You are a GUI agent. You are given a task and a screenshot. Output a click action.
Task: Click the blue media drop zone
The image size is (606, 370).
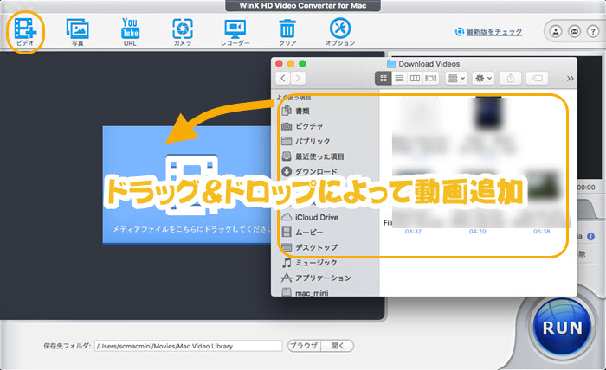tap(187, 185)
